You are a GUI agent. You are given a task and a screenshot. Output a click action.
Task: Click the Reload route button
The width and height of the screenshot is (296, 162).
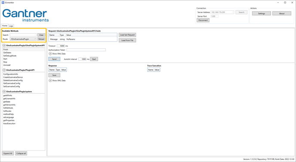(41, 39)
